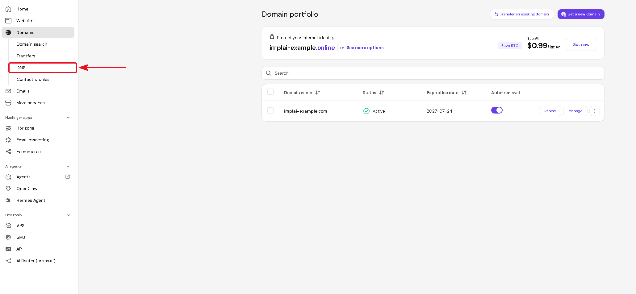Open Transfers in sidebar
Image resolution: width=636 pixels, height=294 pixels.
click(26, 56)
